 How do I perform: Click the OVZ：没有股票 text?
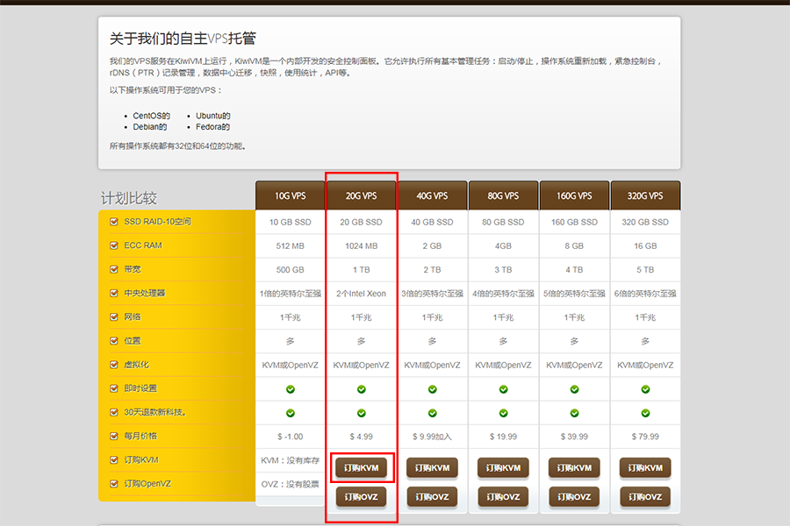291,484
